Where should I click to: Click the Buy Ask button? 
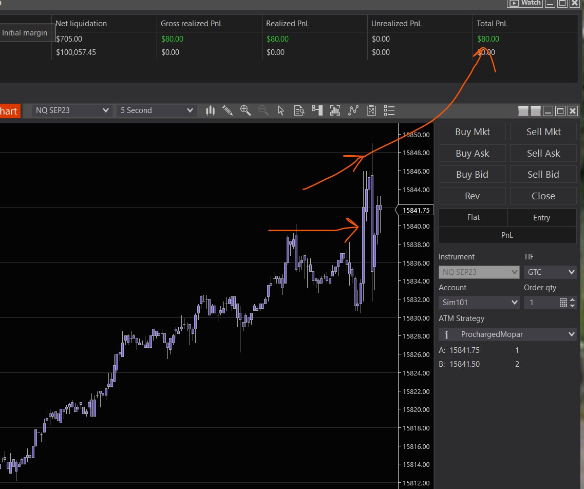(x=472, y=154)
